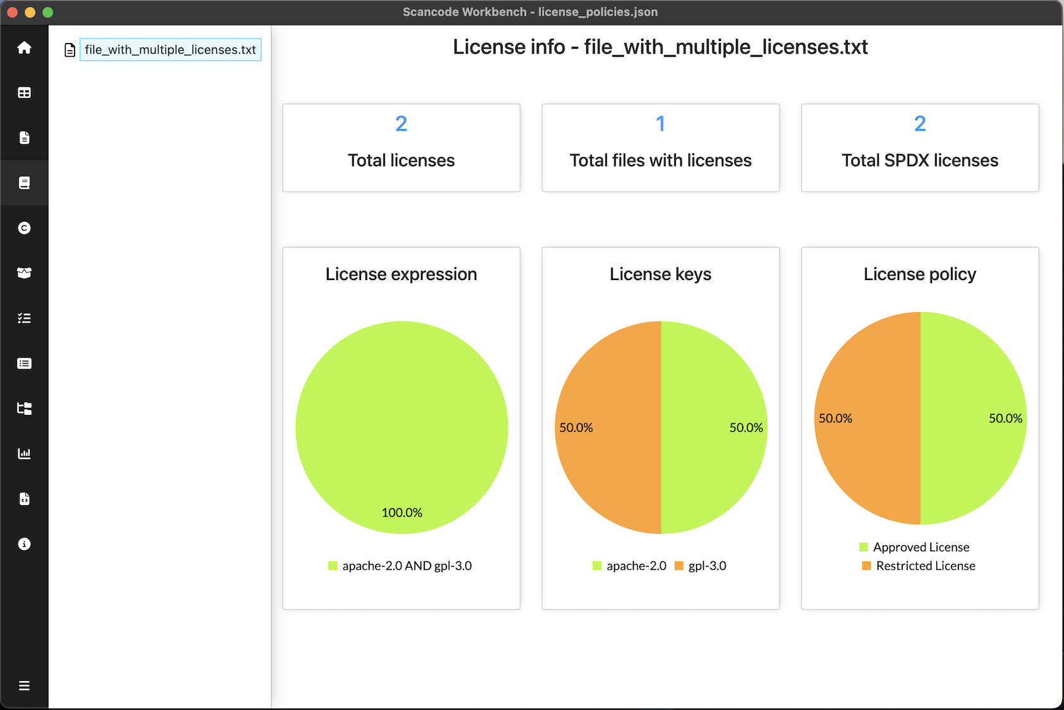Click the License policy chart title
Screen dimensions: 1064x710
[920, 274]
